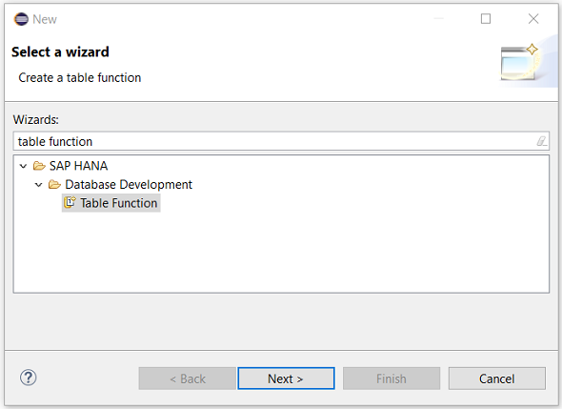The height and width of the screenshot is (409, 562).
Task: Click the SAP HANA folder icon
Action: point(39,166)
